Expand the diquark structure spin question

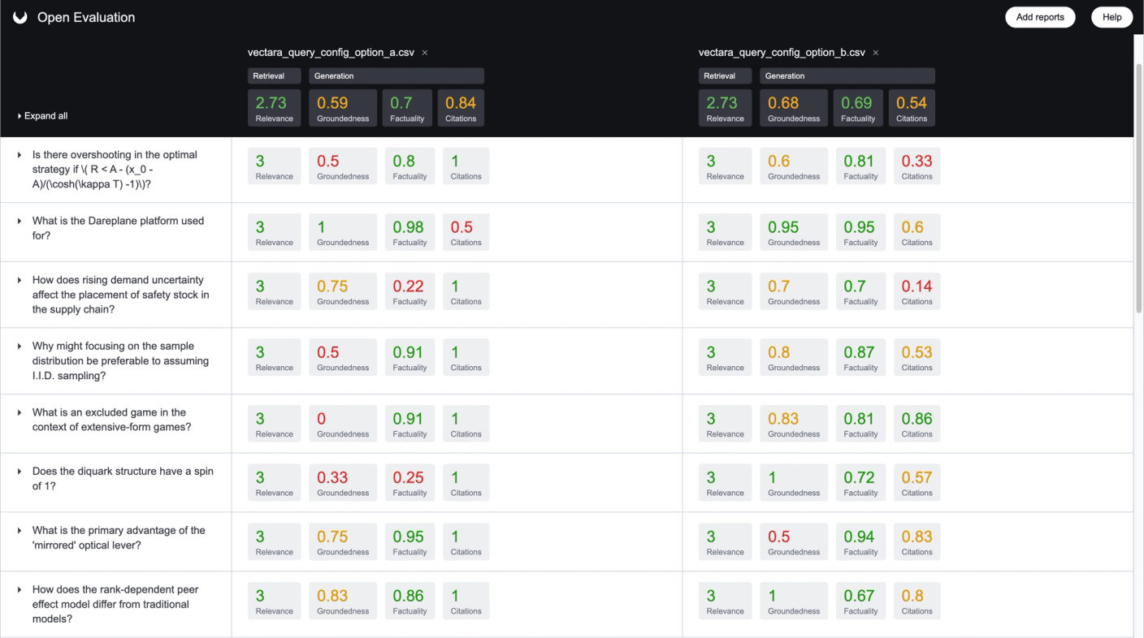click(x=19, y=472)
